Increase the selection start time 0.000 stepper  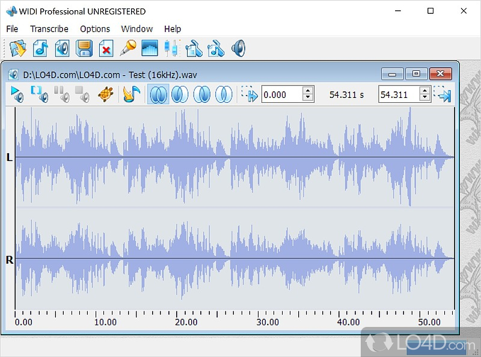click(x=308, y=91)
